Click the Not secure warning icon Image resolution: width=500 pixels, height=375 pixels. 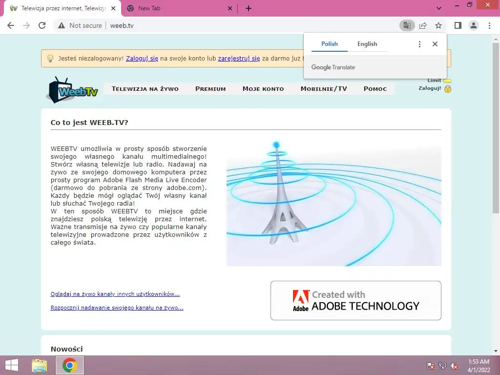(62, 25)
